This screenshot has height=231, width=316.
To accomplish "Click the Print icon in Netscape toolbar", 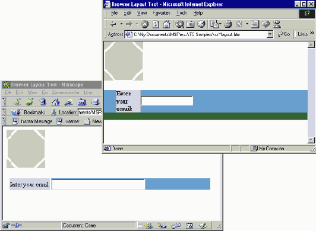I will point(95,102).
